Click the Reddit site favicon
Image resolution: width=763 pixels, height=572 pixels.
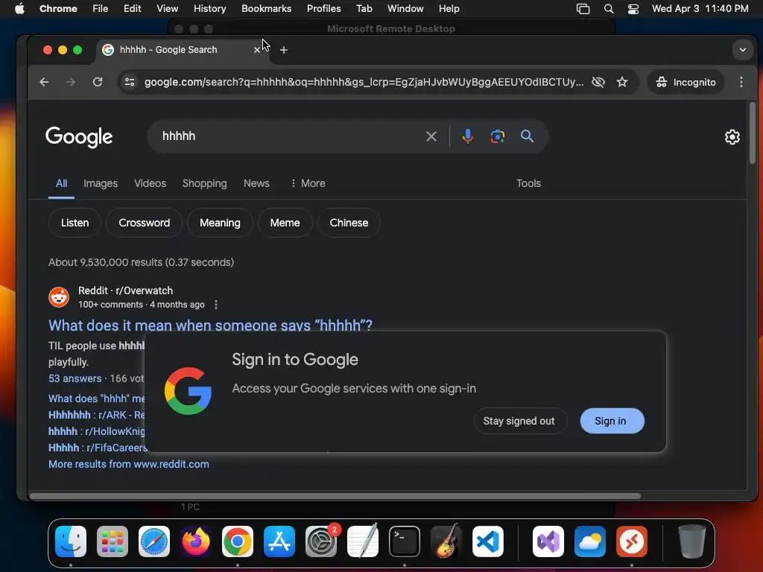point(59,297)
